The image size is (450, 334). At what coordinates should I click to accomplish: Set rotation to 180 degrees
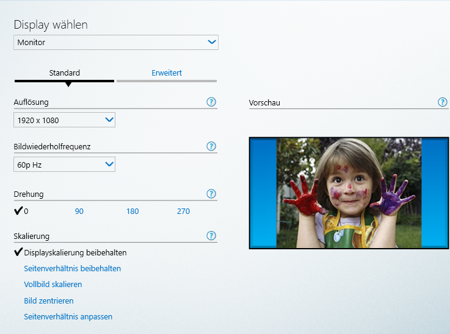click(x=132, y=211)
